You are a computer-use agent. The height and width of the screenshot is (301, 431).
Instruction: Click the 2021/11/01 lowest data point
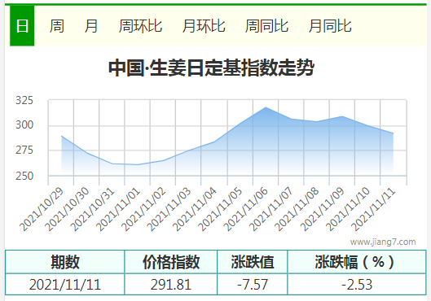point(138,164)
